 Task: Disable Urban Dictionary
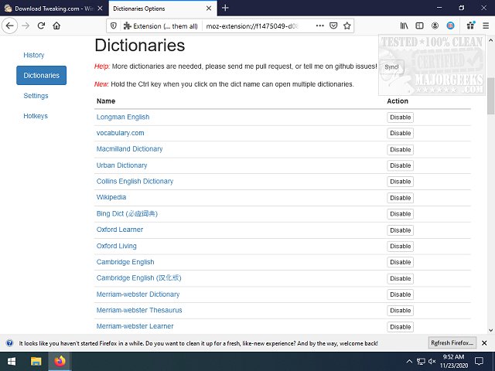coord(401,165)
